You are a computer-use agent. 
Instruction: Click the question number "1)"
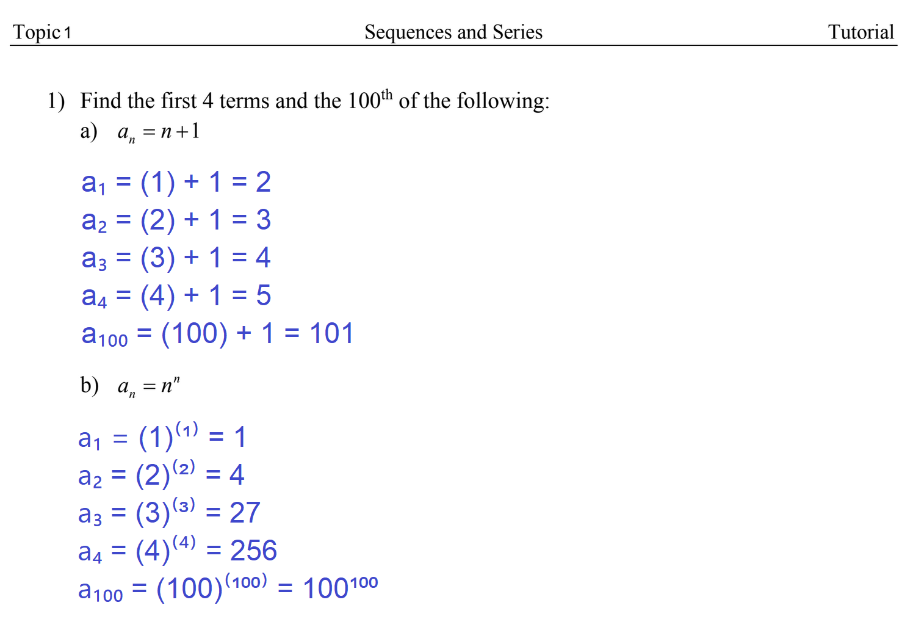pyautogui.click(x=56, y=101)
